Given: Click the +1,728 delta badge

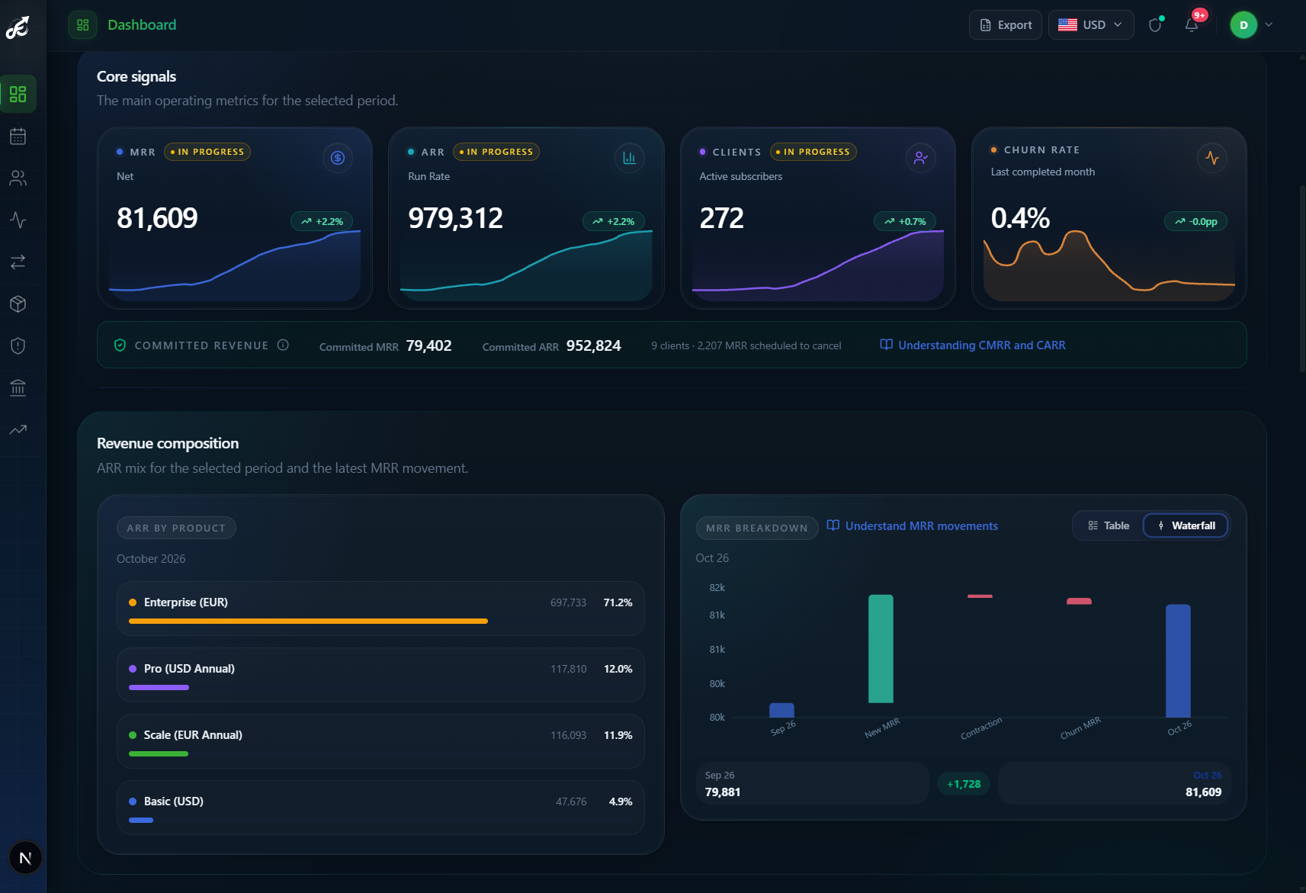Looking at the screenshot, I should pyautogui.click(x=964, y=784).
